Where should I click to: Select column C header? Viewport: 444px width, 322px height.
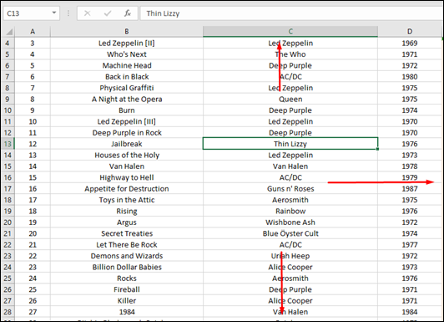coord(290,32)
